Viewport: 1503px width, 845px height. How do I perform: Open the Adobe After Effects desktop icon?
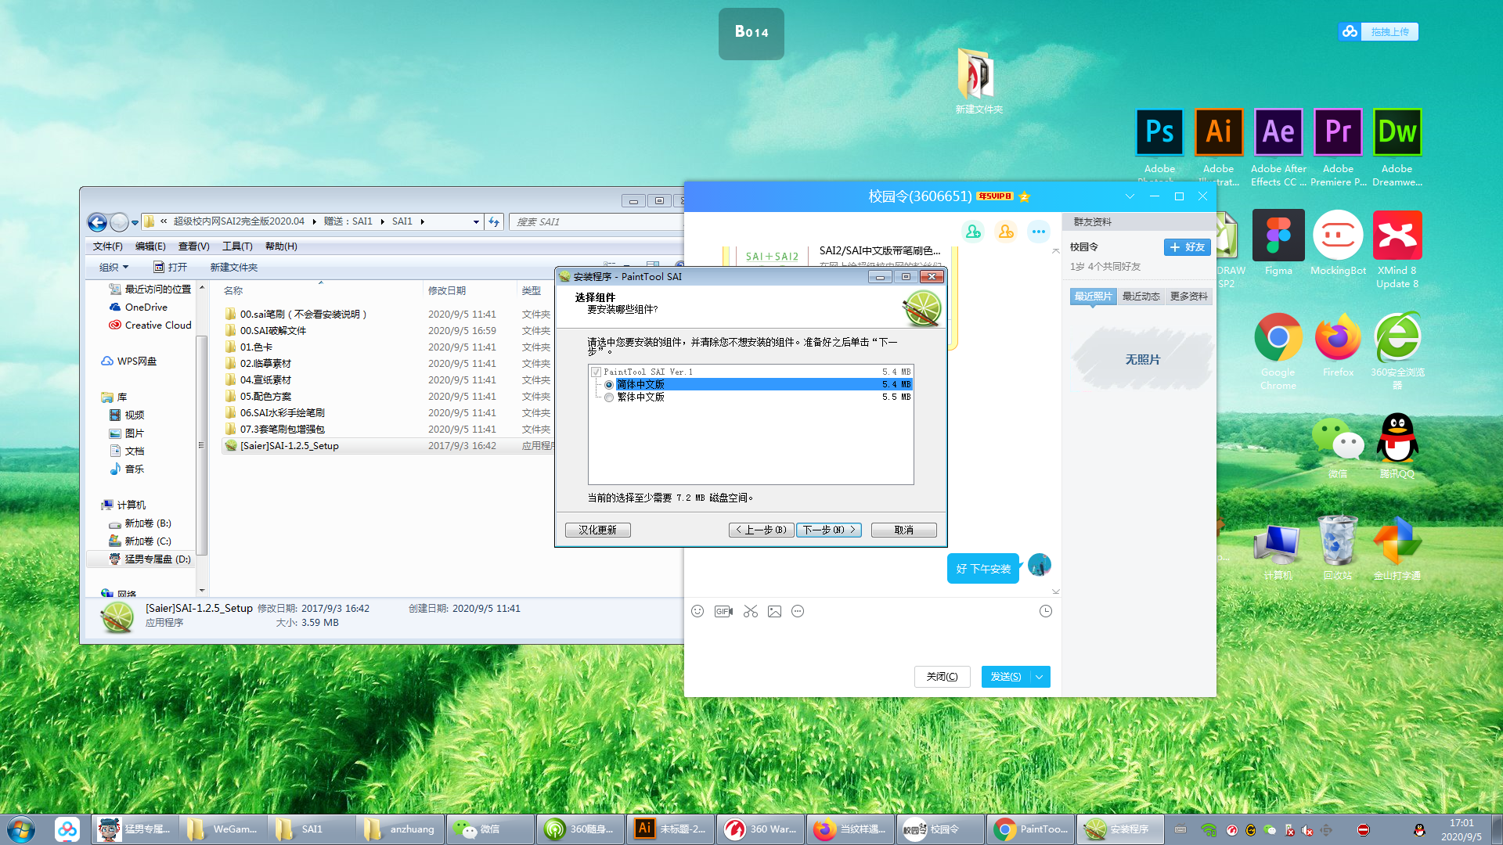point(1278,133)
